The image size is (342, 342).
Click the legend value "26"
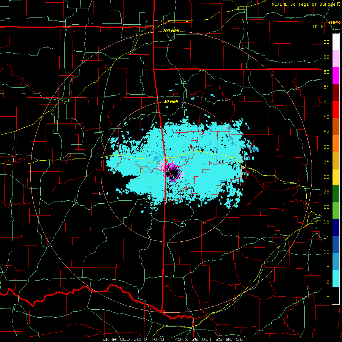pos(326,192)
